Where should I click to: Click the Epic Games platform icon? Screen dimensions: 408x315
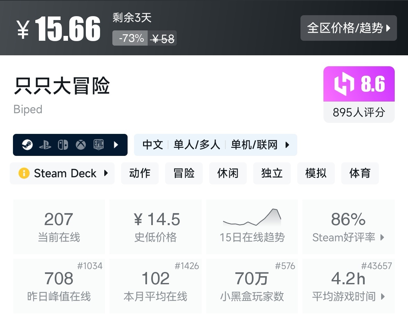(98, 145)
